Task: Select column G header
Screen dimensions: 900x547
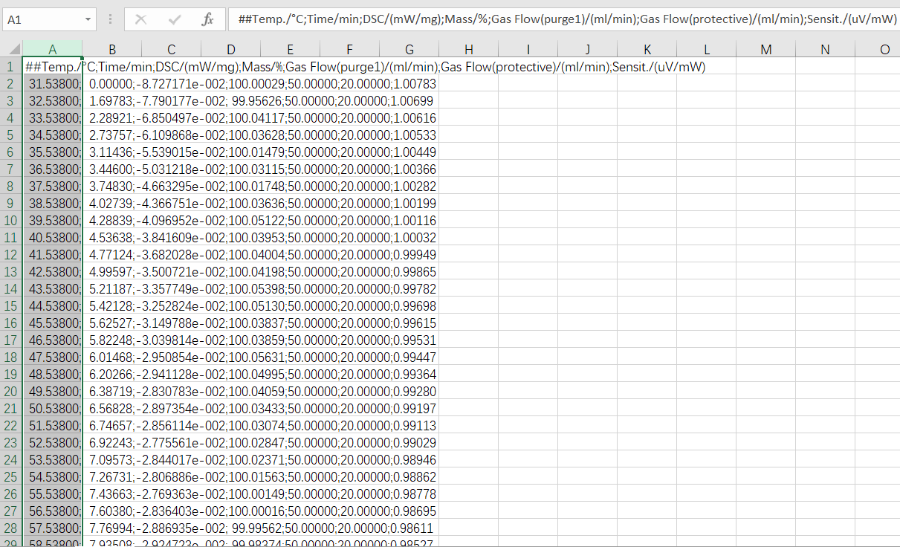Action: pyautogui.click(x=409, y=50)
